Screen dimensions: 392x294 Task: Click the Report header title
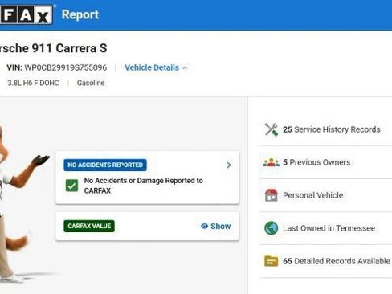(80, 14)
